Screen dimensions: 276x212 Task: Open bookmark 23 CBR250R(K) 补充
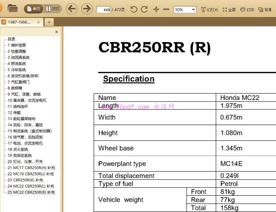(25, 180)
